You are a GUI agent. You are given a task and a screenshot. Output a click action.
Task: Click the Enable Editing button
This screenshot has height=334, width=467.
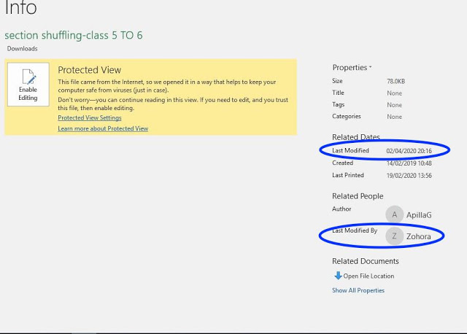pos(28,85)
